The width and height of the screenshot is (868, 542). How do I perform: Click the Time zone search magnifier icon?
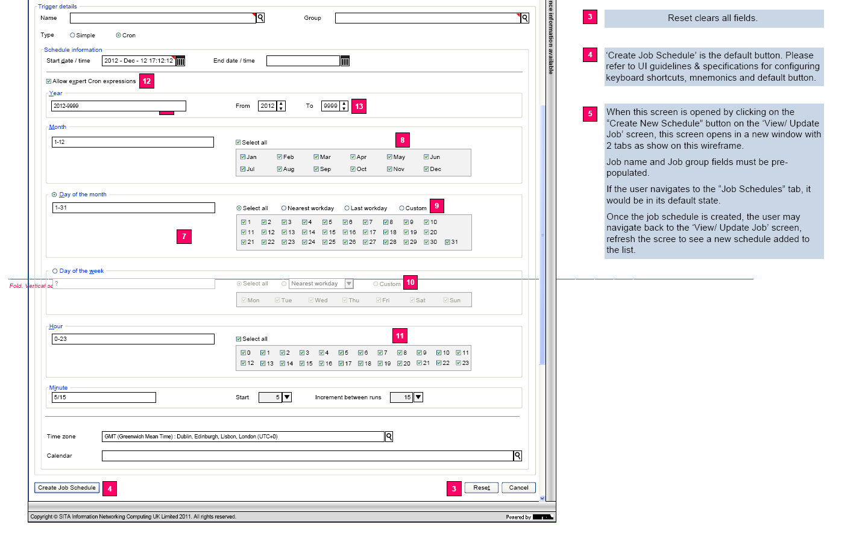[x=388, y=436]
